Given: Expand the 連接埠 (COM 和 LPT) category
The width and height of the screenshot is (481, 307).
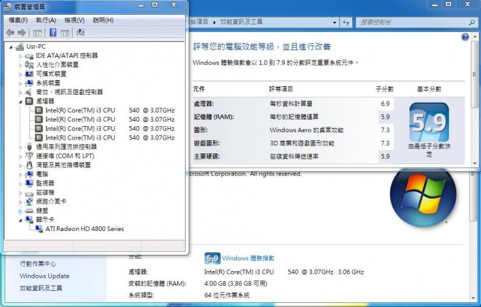Looking at the screenshot, I should [21, 156].
